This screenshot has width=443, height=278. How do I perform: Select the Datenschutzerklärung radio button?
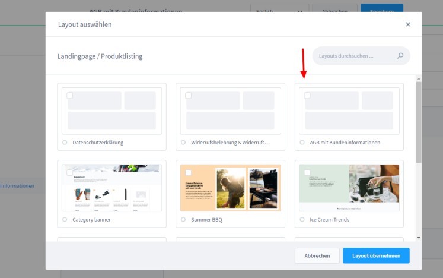(x=65, y=143)
